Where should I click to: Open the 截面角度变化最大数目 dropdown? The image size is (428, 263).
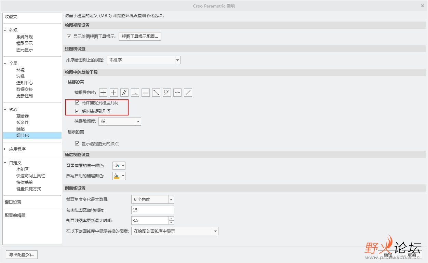(x=152, y=199)
